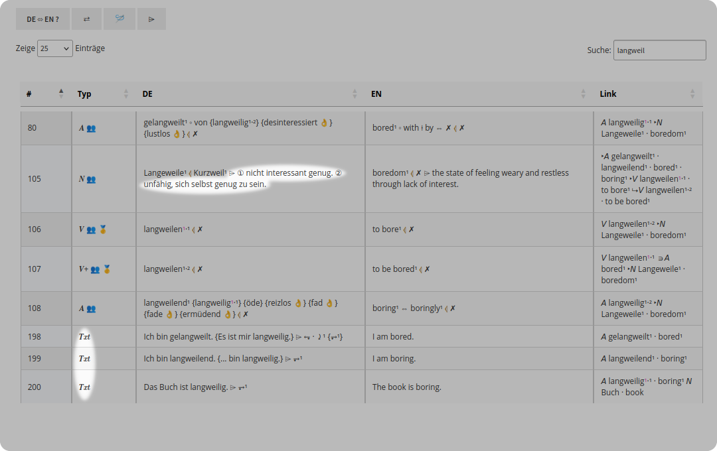
Task: Click OK-hand icon after reizlos
Action: coord(298,303)
